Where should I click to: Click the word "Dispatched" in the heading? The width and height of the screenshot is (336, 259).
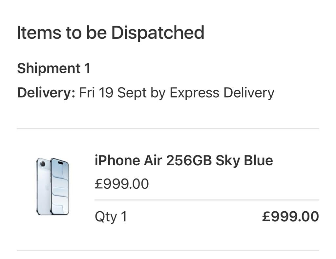coord(158,33)
